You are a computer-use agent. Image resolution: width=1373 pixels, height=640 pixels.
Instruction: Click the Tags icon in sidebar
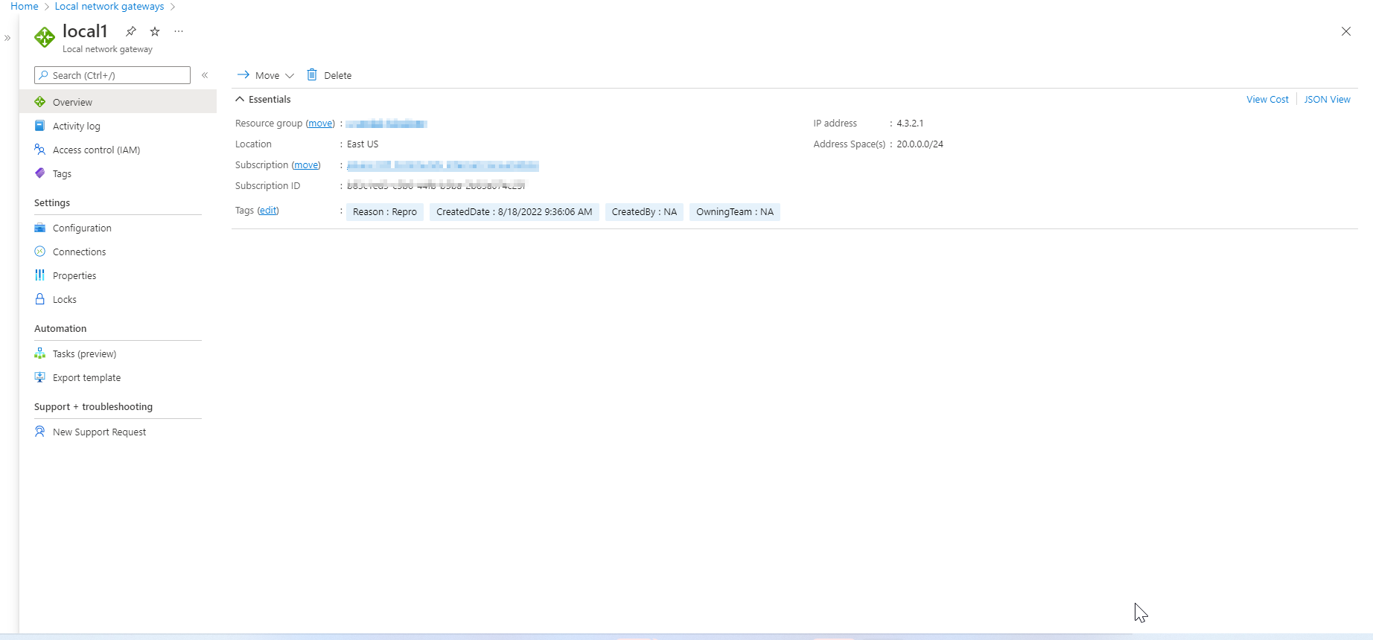40,173
